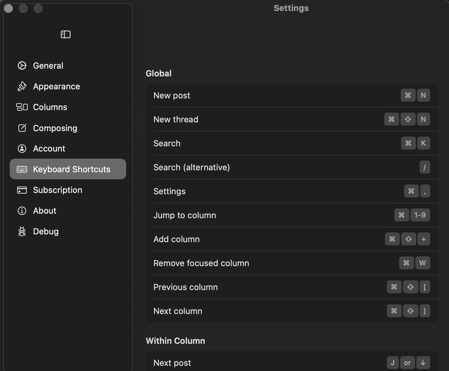The image size is (449, 371).
Task: Click the About info icon
Action: click(22, 210)
